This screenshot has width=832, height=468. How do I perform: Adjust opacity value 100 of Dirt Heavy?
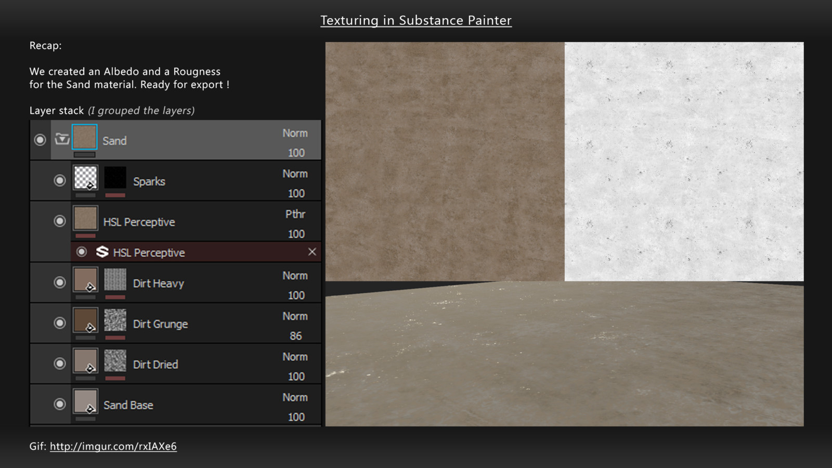click(x=296, y=295)
